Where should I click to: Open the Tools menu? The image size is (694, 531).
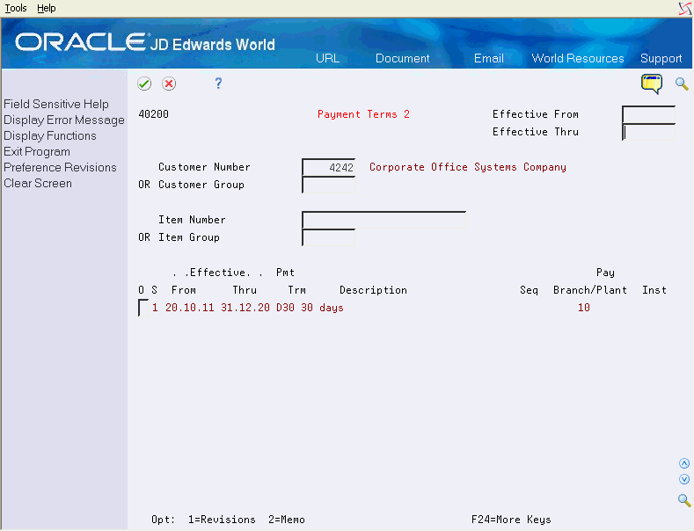[16, 8]
